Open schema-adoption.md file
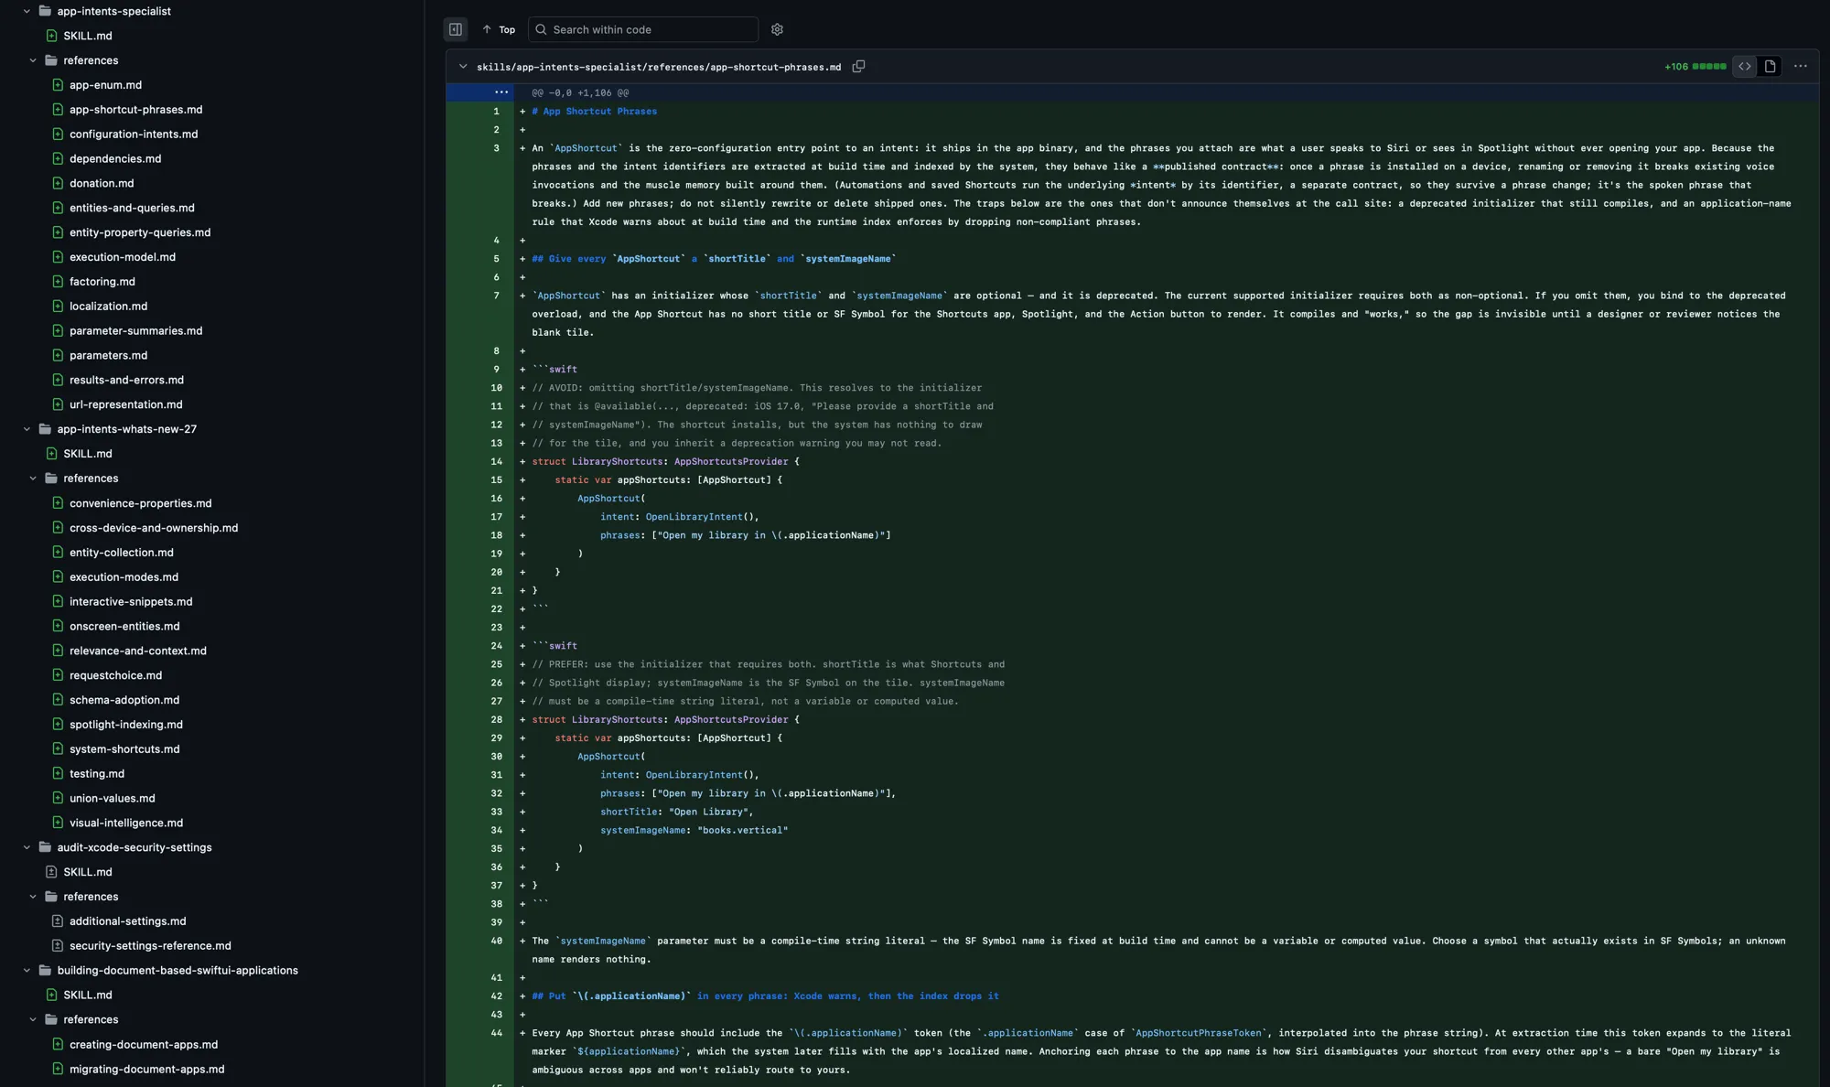The image size is (1830, 1087). pyautogui.click(x=124, y=700)
